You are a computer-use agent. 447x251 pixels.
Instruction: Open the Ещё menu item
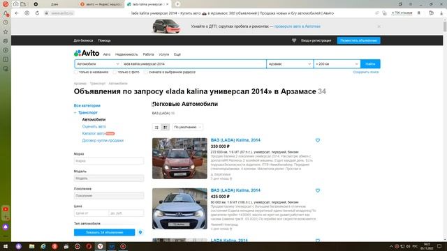[x=177, y=54]
